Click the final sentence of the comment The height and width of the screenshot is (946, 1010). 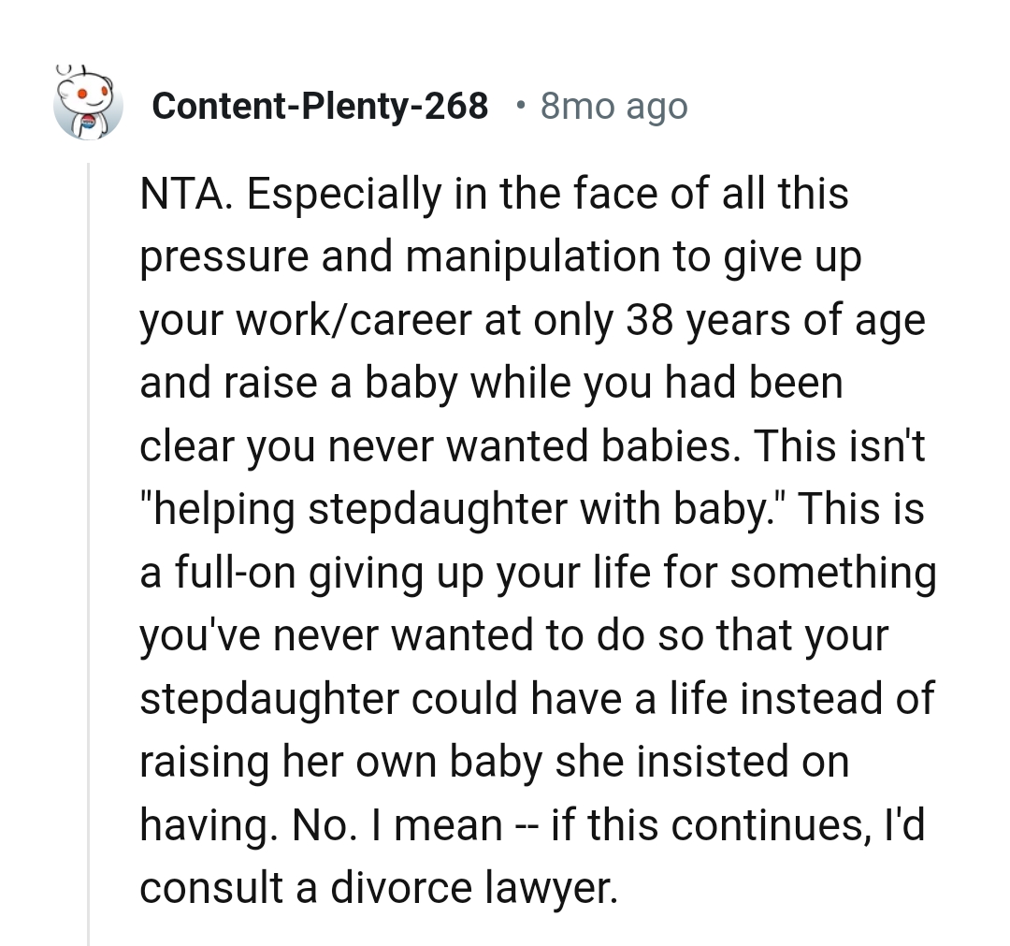point(468,856)
